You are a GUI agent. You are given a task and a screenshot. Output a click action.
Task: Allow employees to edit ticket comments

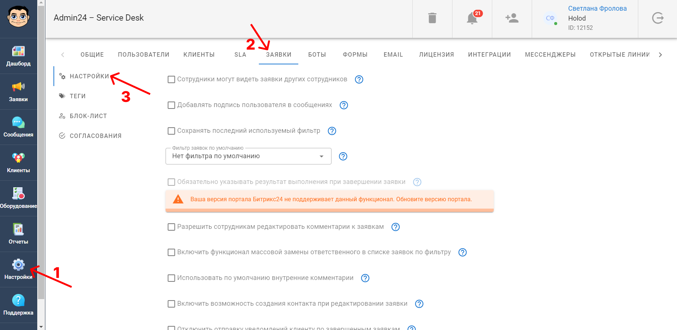[x=171, y=227]
